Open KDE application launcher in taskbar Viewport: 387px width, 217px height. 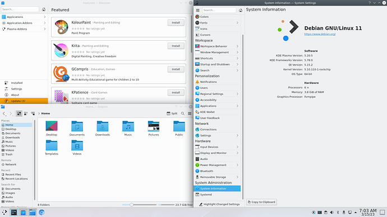pyautogui.click(x=4, y=213)
